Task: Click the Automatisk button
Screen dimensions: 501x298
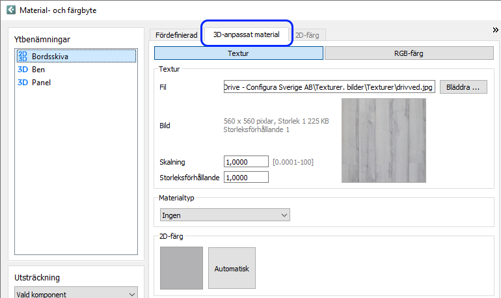Action: [x=232, y=268]
